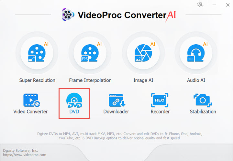This screenshot has height=161, width=233.
Task: Open the Stabilization camera icon
Action: point(203,100)
